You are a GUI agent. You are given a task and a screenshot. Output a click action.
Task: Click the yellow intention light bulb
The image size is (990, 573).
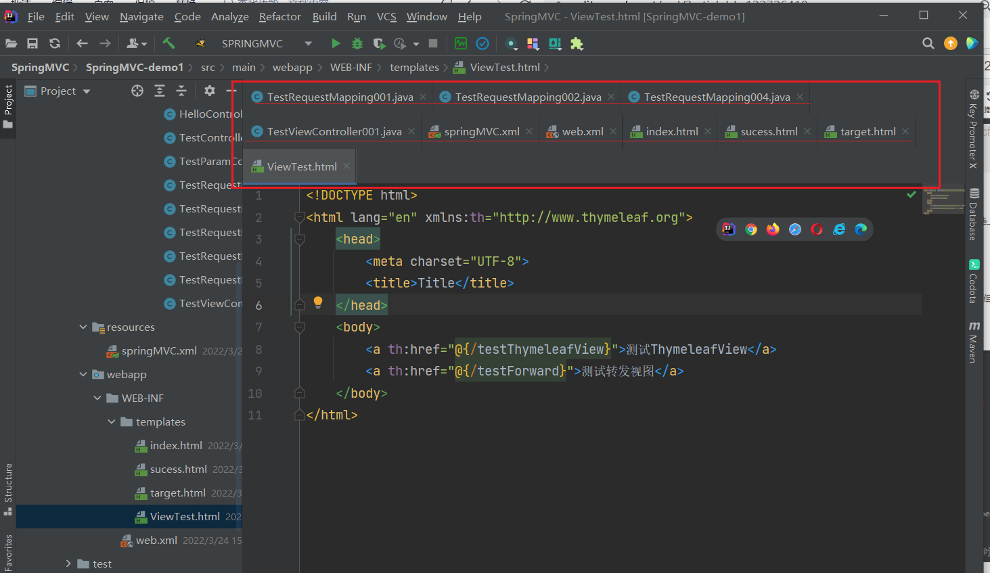click(318, 302)
